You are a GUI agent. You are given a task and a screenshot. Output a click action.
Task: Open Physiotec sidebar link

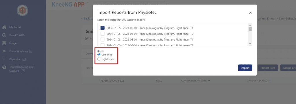point(15,59)
